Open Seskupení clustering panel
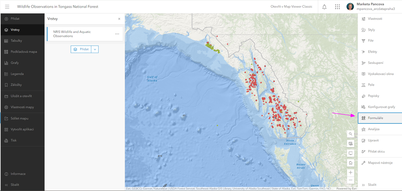Viewport: 402px width, 191px height. 380,63
